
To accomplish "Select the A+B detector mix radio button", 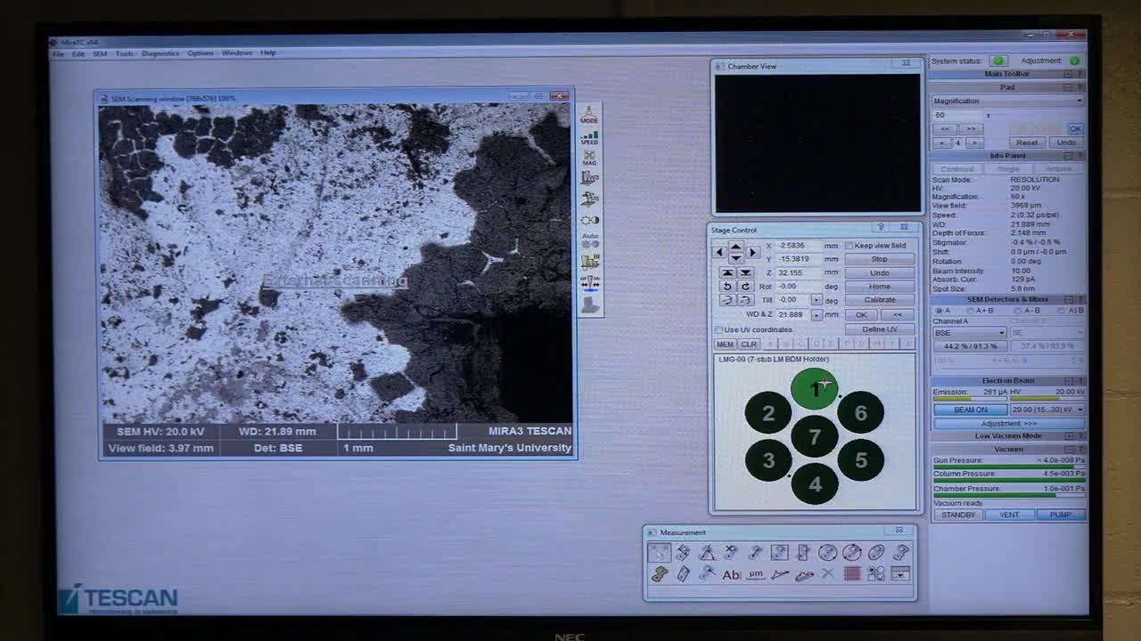I will [970, 311].
